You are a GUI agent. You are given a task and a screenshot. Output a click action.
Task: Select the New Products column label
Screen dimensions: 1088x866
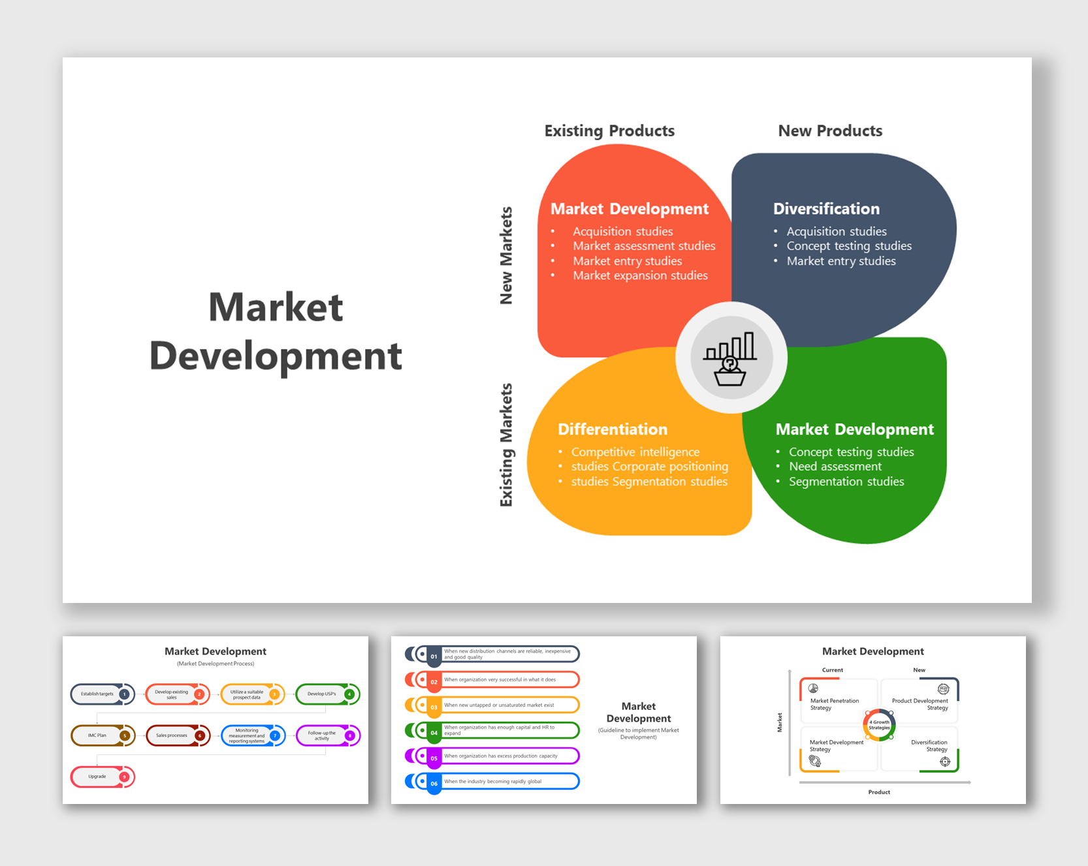[829, 131]
